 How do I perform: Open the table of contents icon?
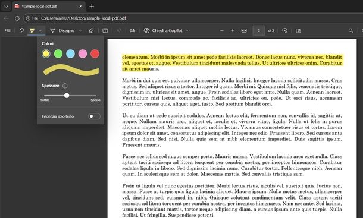(x=8, y=30)
